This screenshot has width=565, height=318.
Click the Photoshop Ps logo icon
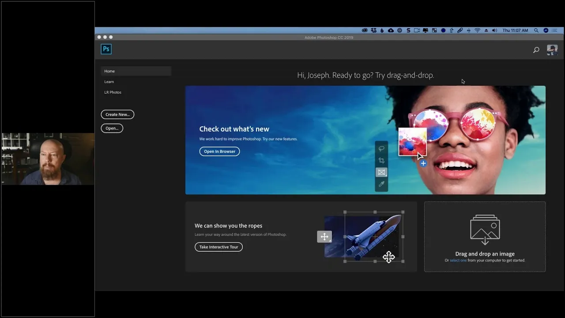pyautogui.click(x=106, y=49)
